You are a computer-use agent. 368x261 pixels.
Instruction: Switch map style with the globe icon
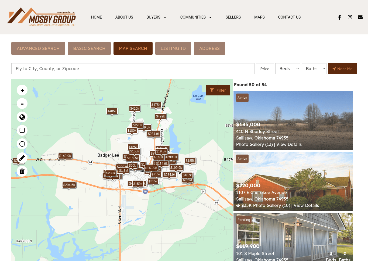pos(22,117)
